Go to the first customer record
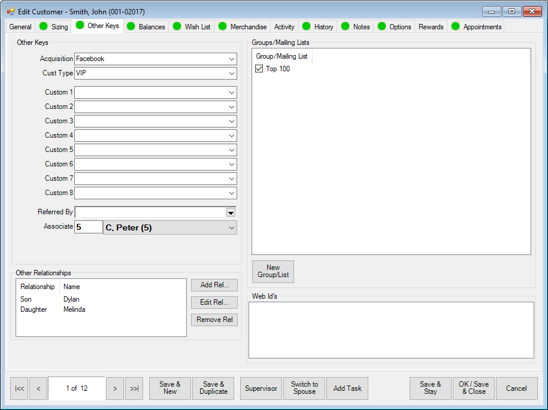 pyautogui.click(x=20, y=388)
